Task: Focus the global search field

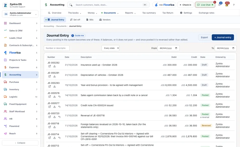Action: (x=108, y=5)
